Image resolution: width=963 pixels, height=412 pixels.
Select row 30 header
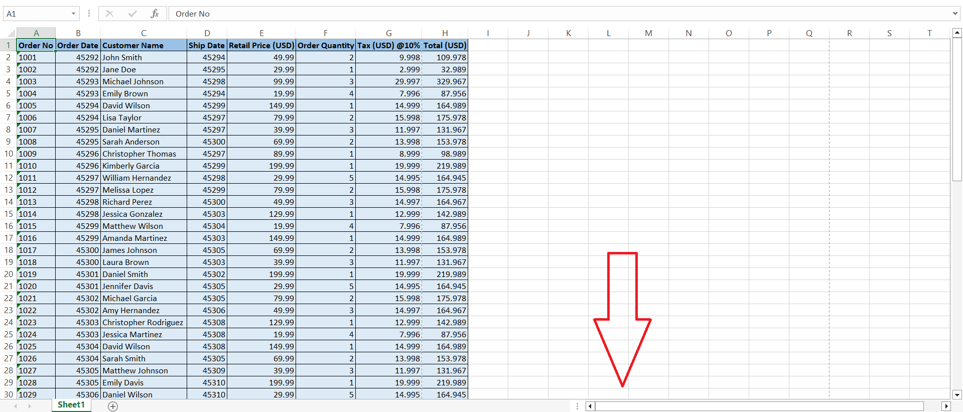[8, 394]
